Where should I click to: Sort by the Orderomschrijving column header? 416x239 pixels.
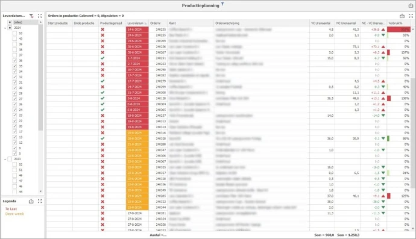[x=262, y=23]
